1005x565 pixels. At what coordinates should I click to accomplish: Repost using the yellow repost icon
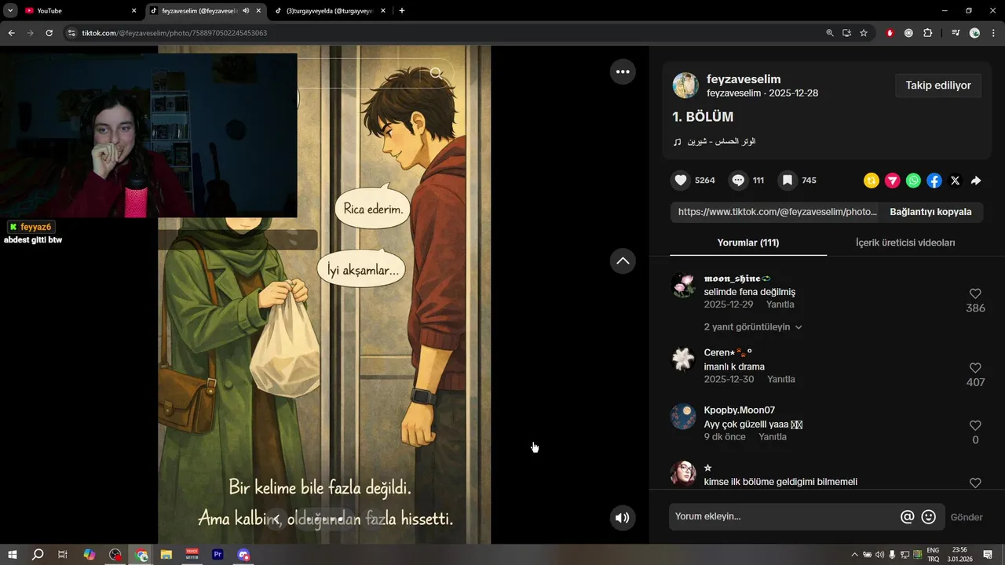click(x=872, y=180)
